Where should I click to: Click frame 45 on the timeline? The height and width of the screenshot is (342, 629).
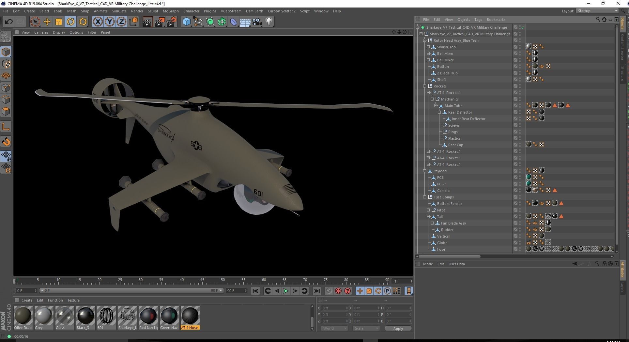tap(202, 281)
